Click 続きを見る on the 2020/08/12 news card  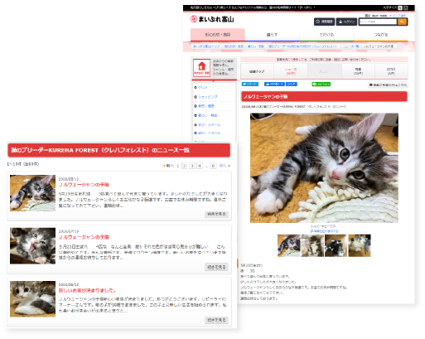pos(216,214)
